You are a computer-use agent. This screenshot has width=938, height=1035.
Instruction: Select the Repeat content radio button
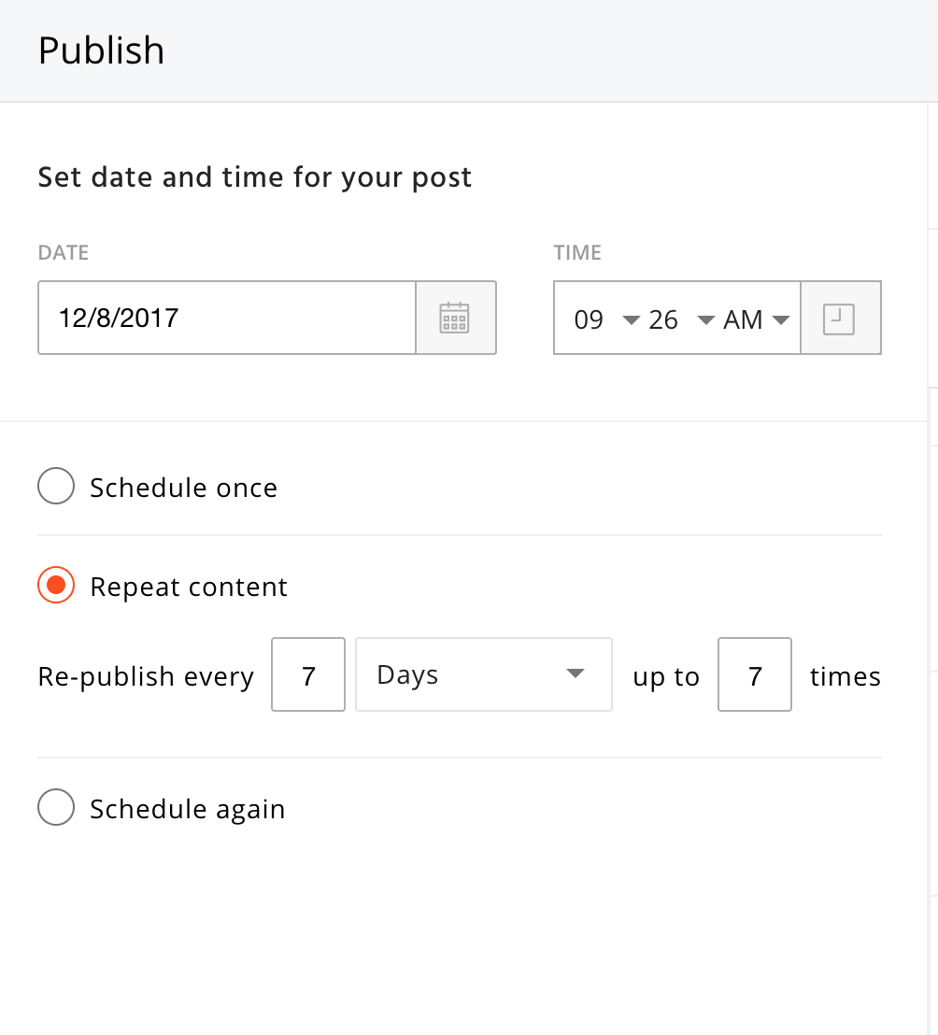coord(56,586)
